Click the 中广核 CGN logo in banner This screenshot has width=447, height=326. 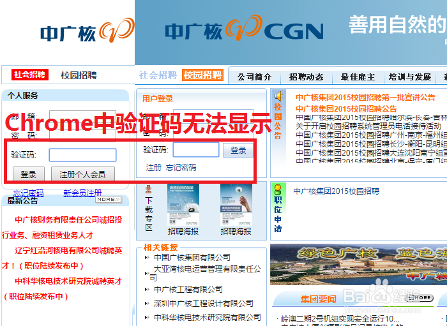[x=244, y=29]
